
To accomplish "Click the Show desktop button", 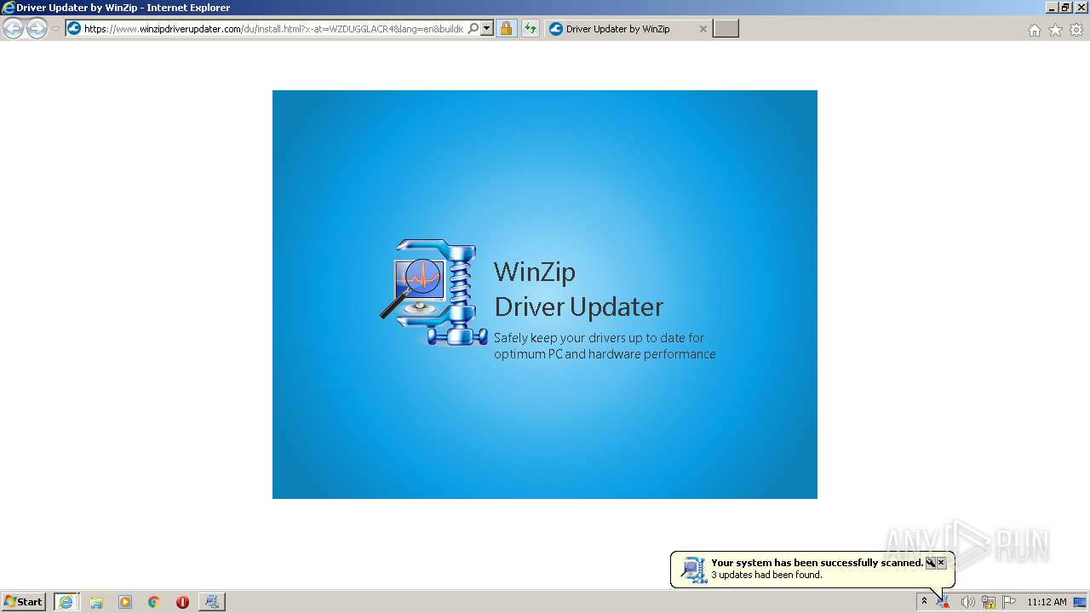I will pos(1081,602).
